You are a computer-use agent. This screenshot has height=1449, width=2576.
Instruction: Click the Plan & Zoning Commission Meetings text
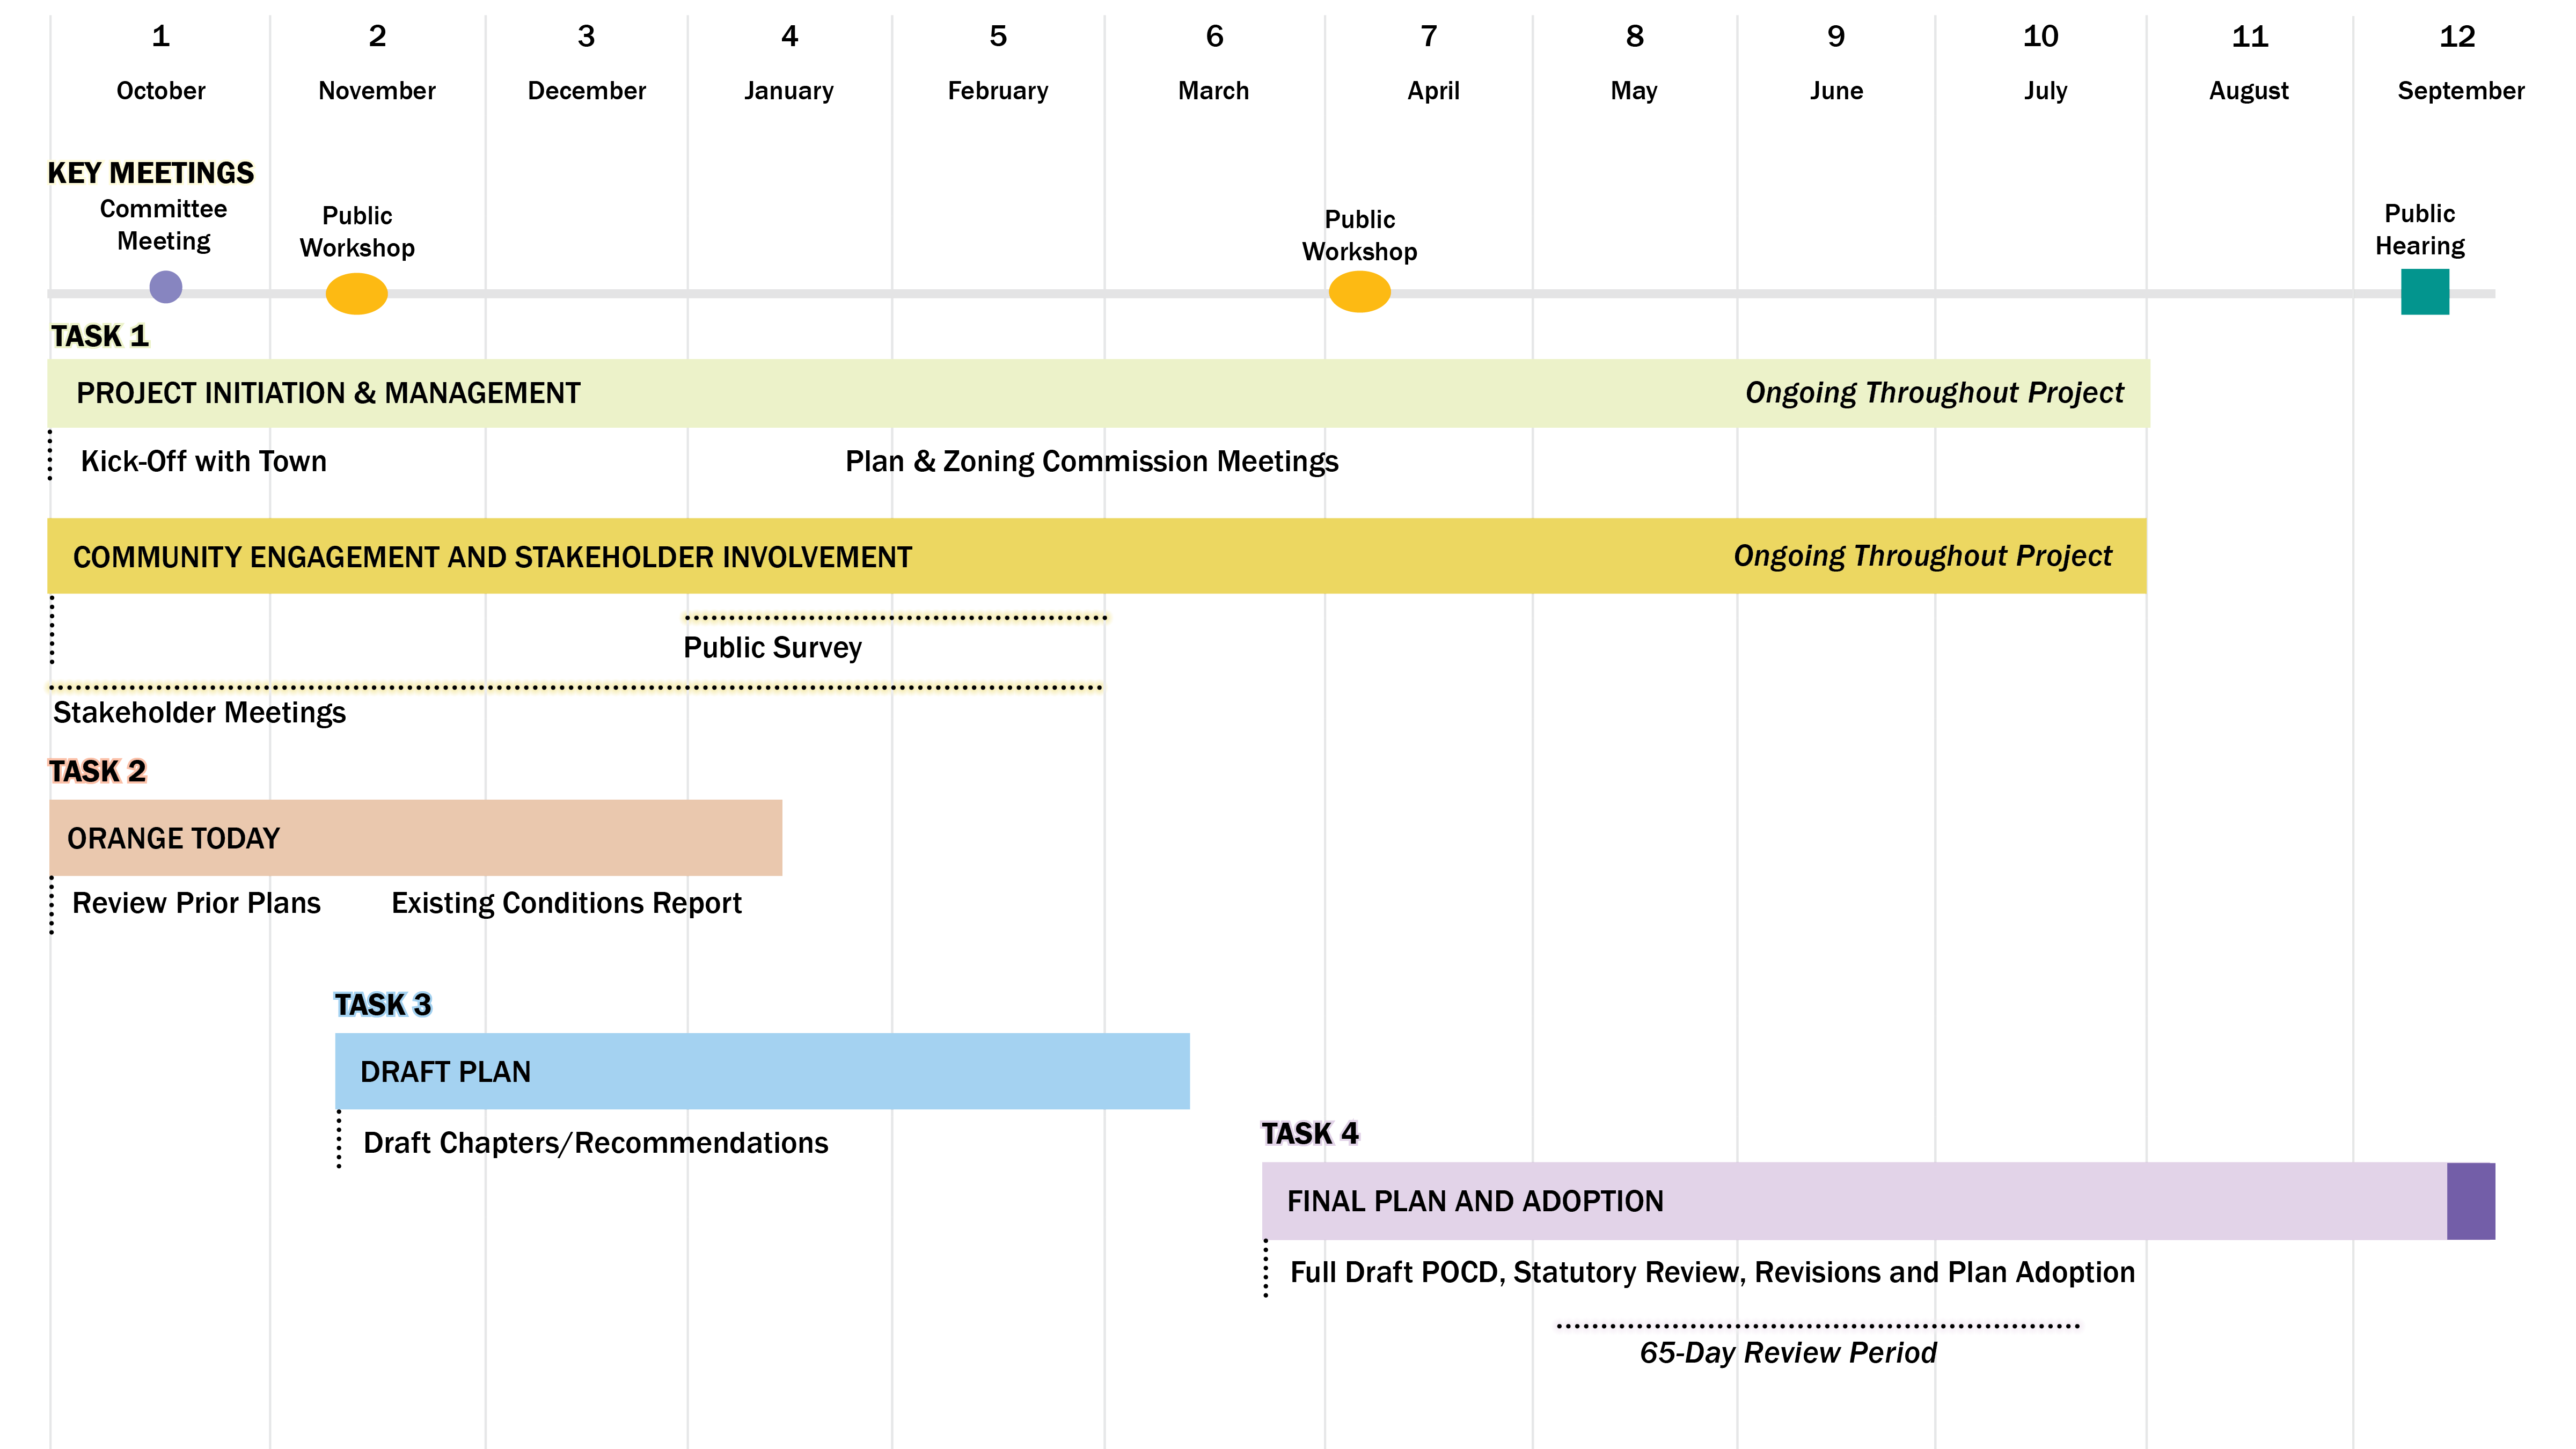tap(1091, 461)
